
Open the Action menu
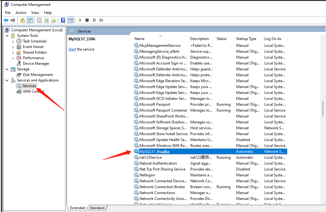[21, 13]
